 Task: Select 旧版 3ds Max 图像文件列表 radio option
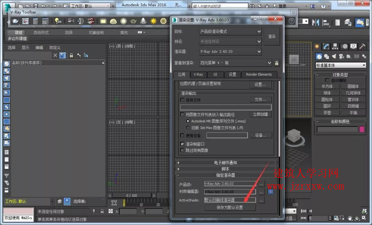point(188,128)
